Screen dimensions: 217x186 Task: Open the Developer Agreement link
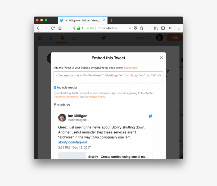coord(66,97)
